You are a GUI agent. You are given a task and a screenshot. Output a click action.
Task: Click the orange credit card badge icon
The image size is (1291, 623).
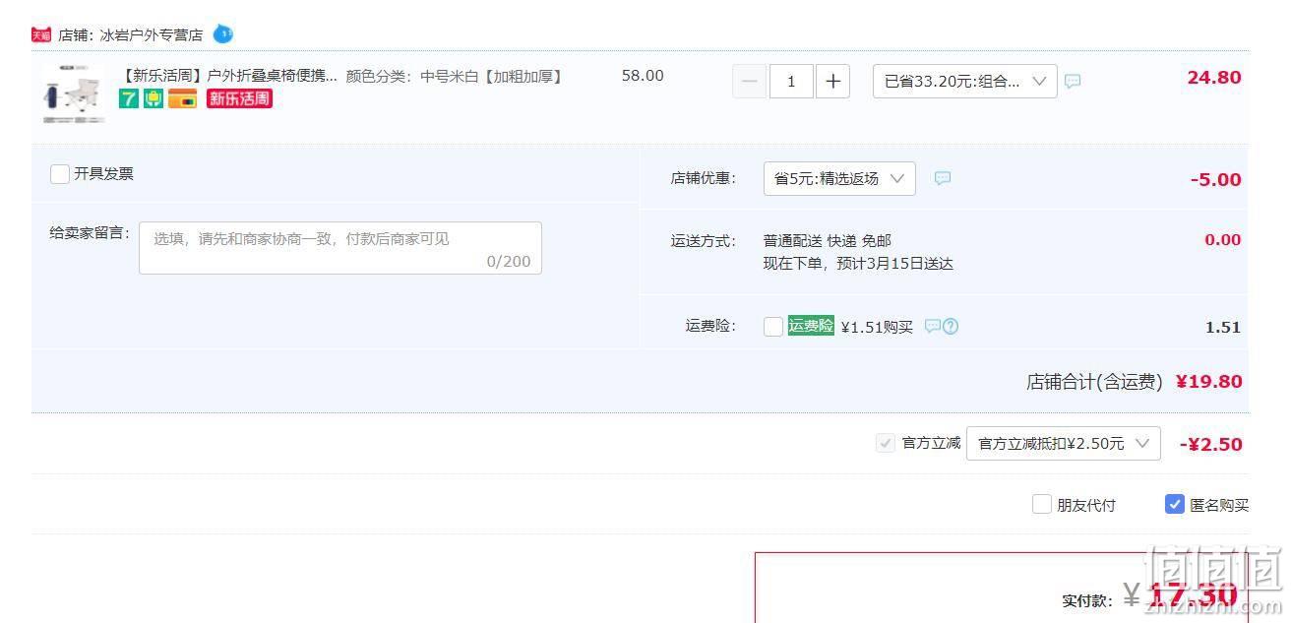pos(182,98)
